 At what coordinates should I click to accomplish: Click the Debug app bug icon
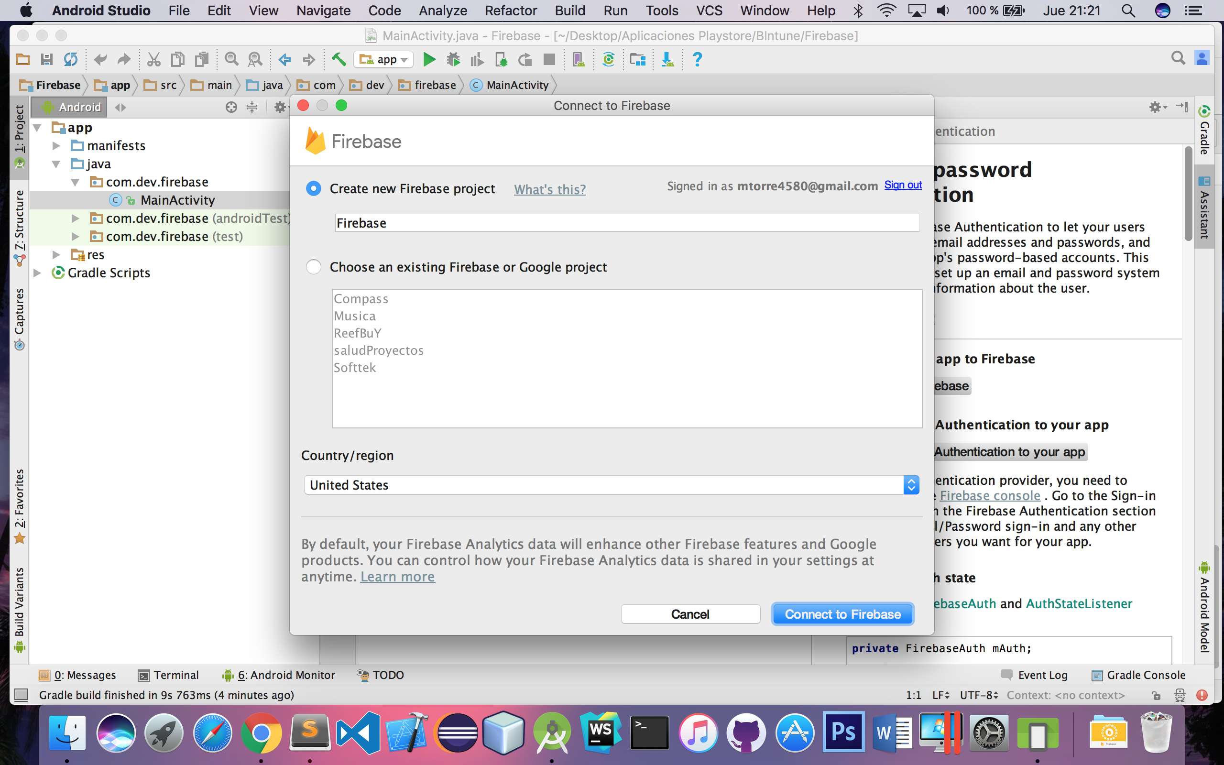(453, 60)
